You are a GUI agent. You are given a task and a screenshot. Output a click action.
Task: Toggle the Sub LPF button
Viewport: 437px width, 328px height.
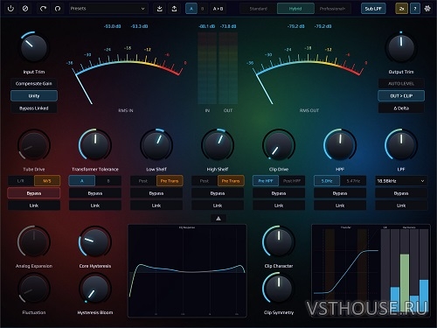click(x=373, y=9)
